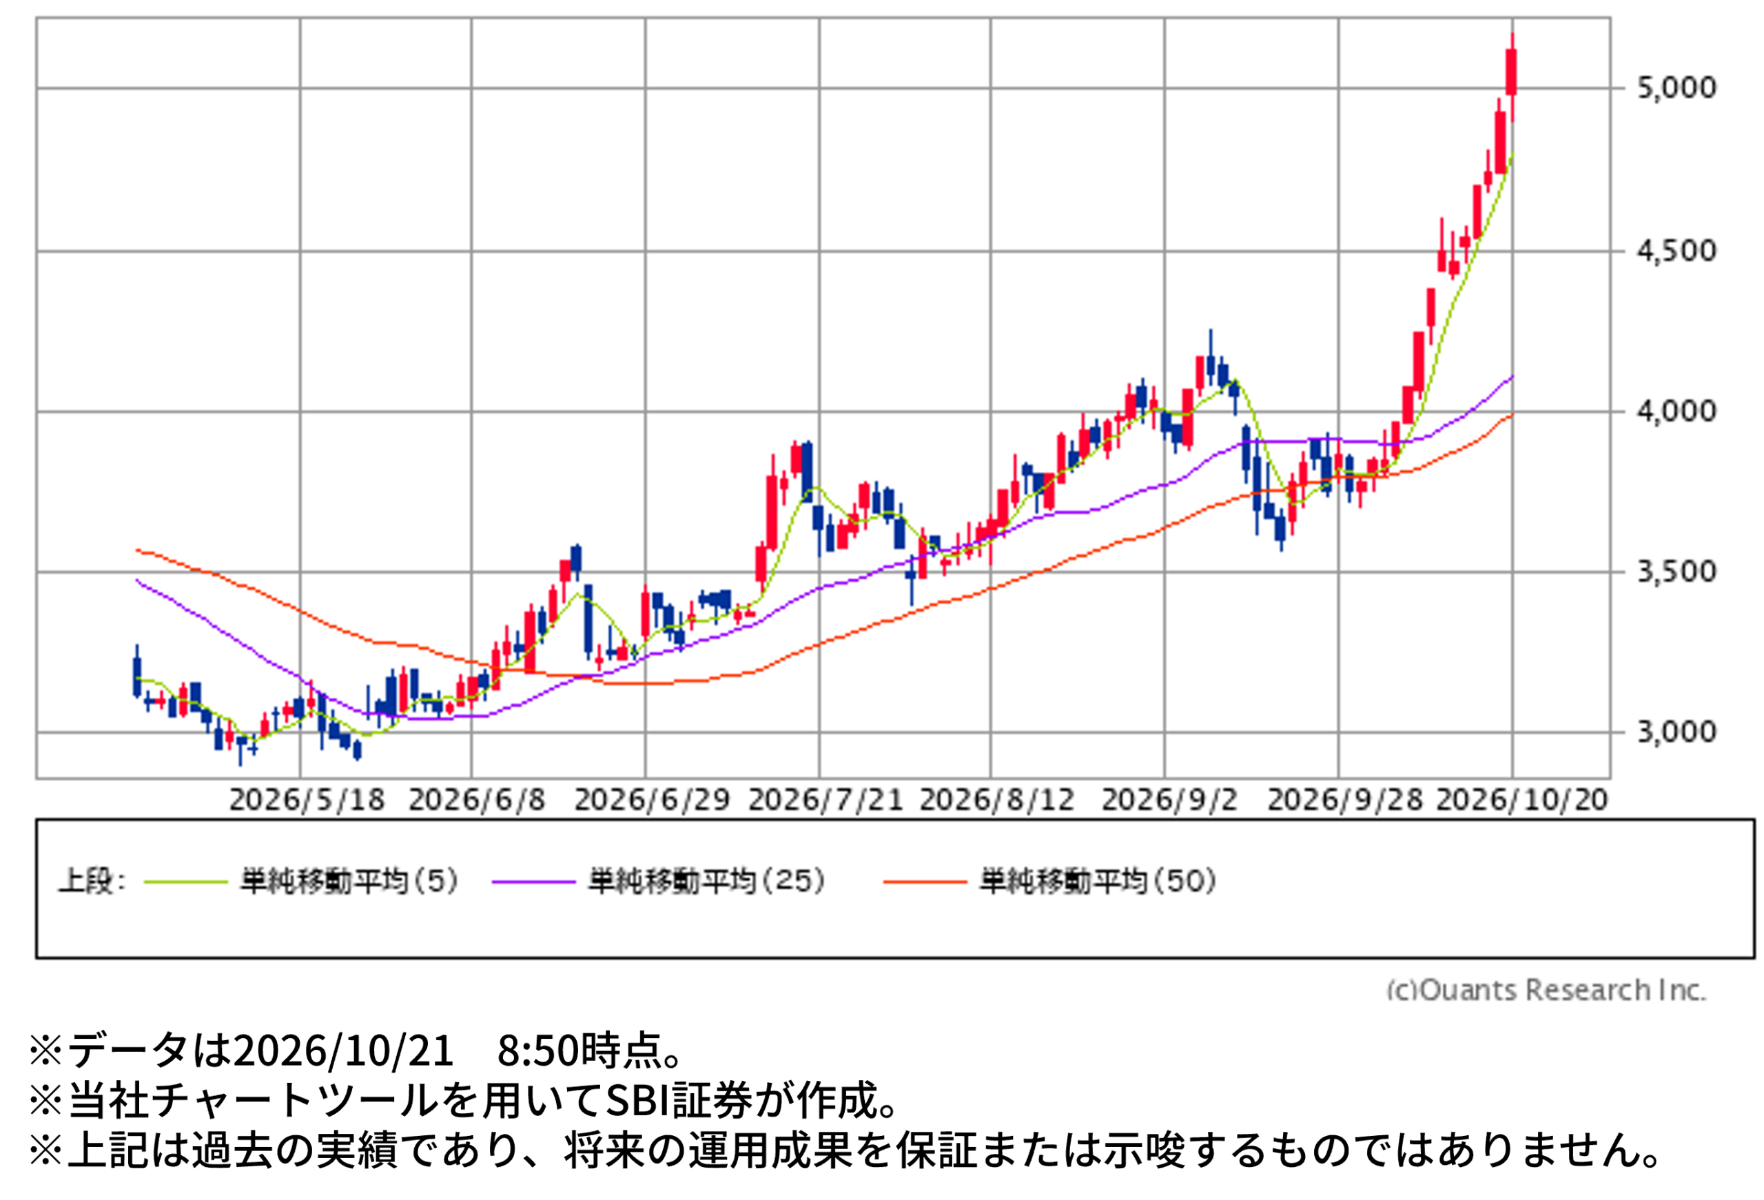Click the data timestamp note 2026/10/21 8:50時点
Image resolution: width=1764 pixels, height=1200 pixels.
357,1051
